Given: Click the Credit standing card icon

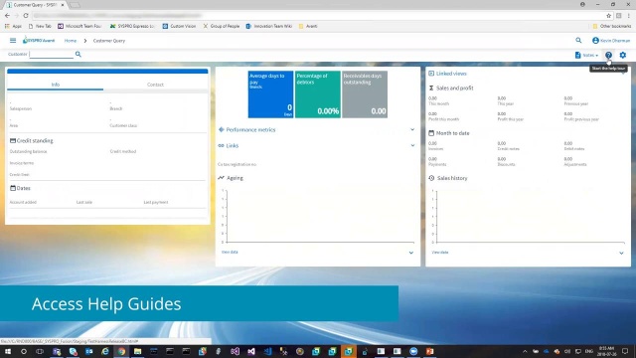Looking at the screenshot, I should click(x=13, y=140).
